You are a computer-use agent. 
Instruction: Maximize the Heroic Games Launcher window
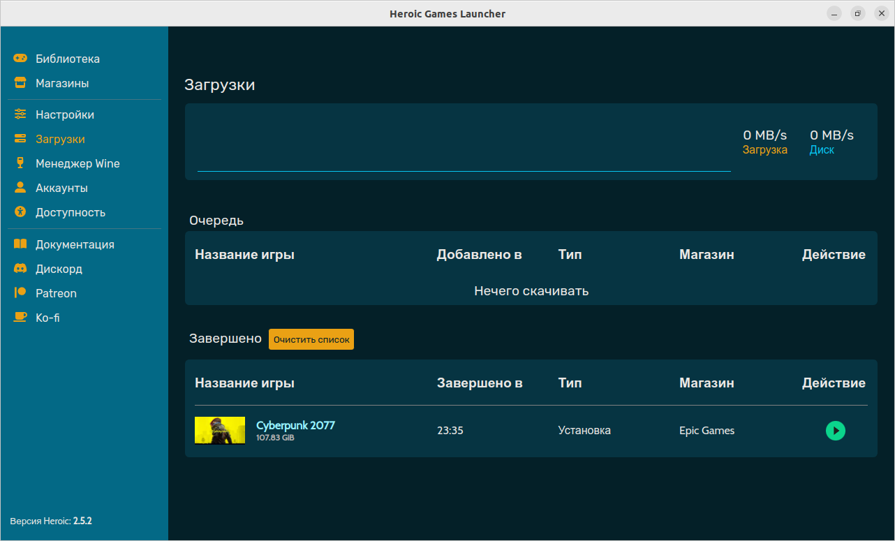pyautogui.click(x=858, y=13)
